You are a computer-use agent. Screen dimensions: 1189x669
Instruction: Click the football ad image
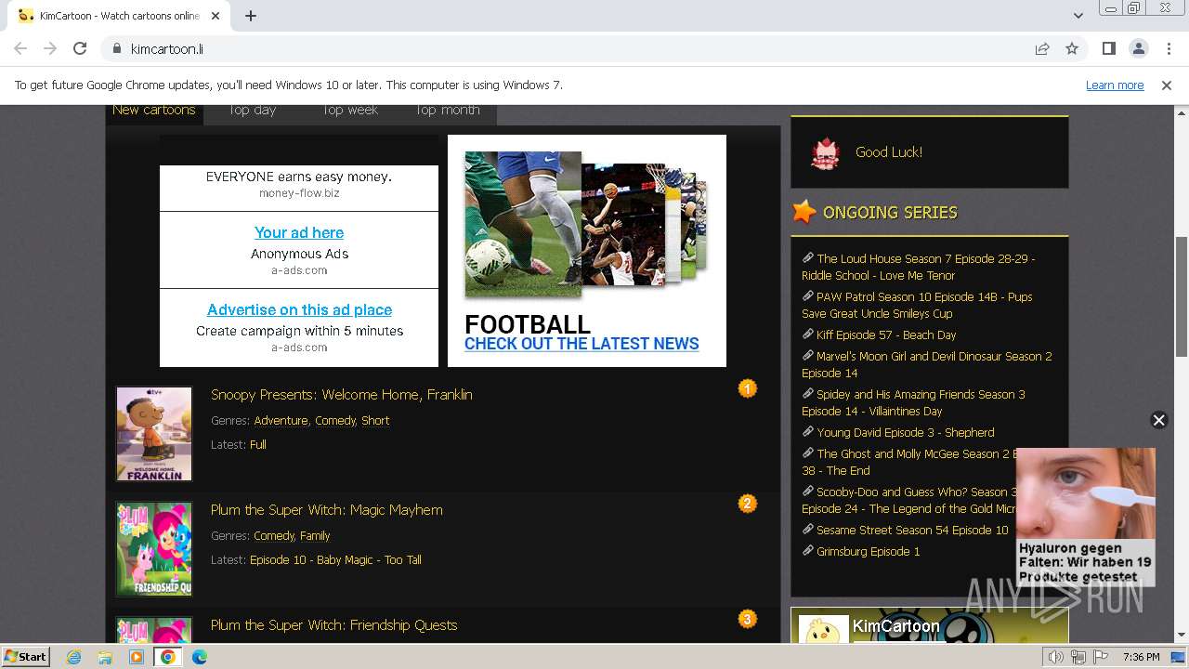click(585, 223)
